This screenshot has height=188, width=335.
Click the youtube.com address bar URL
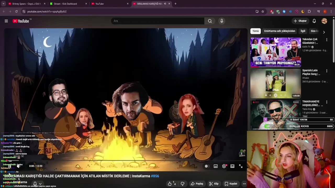tap(47, 11)
